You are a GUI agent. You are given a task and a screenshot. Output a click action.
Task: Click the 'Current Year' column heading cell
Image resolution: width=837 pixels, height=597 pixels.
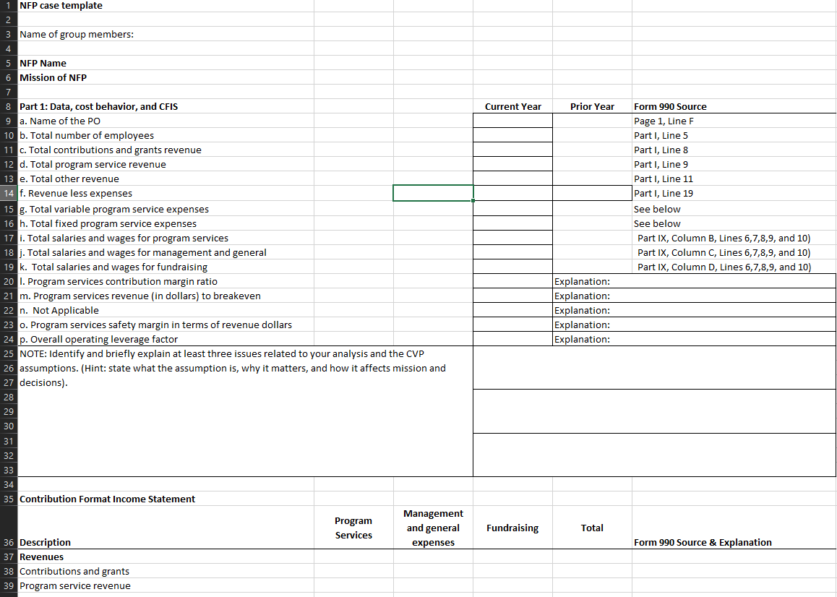pos(512,106)
